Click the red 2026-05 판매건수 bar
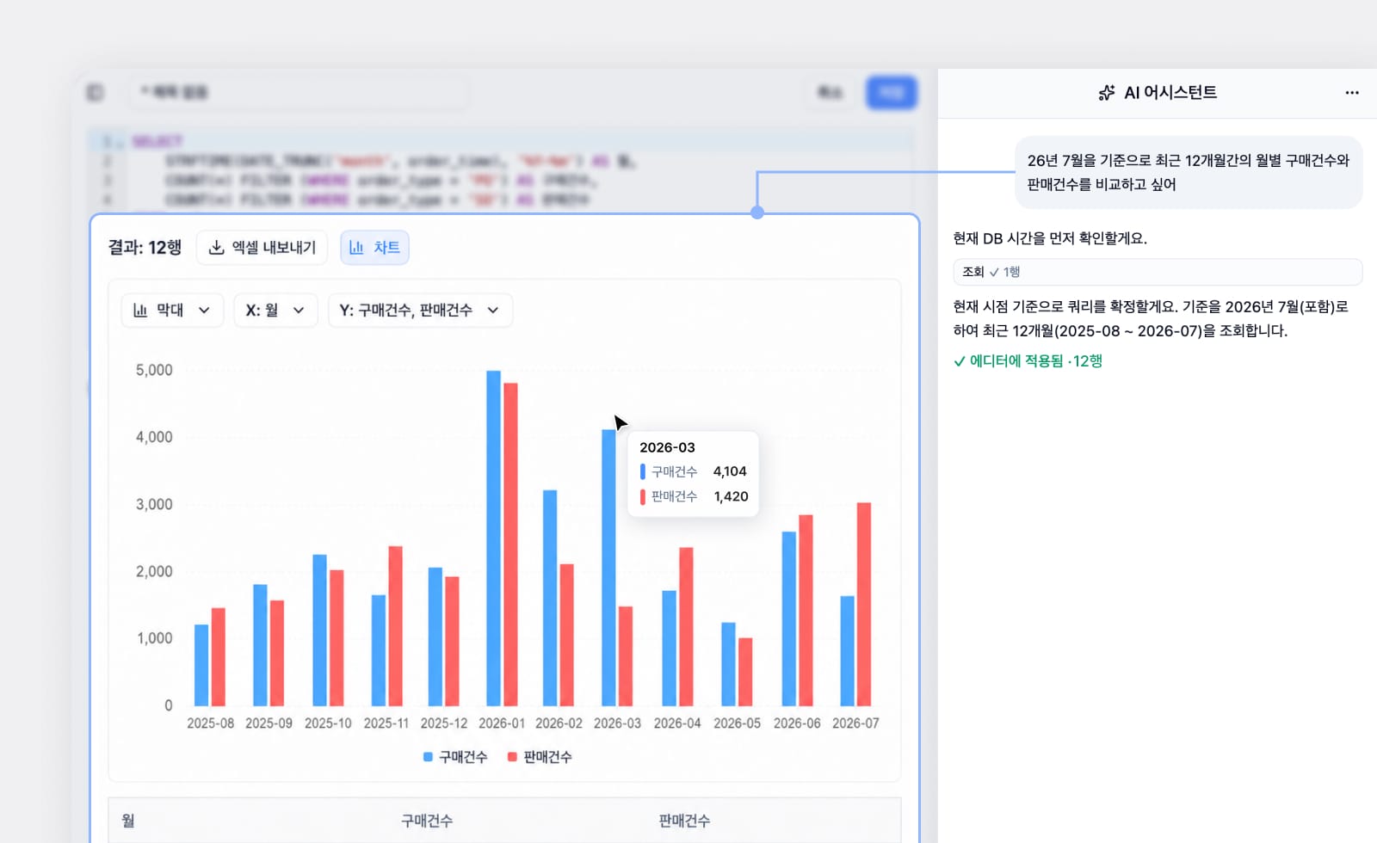This screenshot has width=1377, height=843. click(745, 672)
